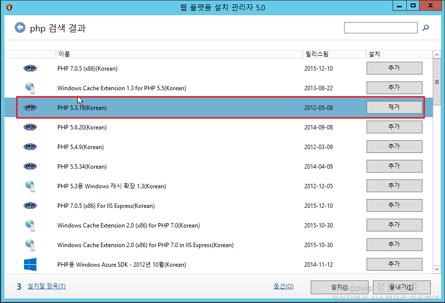
Task: Select the PHP 5.5.34(Korean) row name
Action: pyautogui.click(x=82, y=166)
